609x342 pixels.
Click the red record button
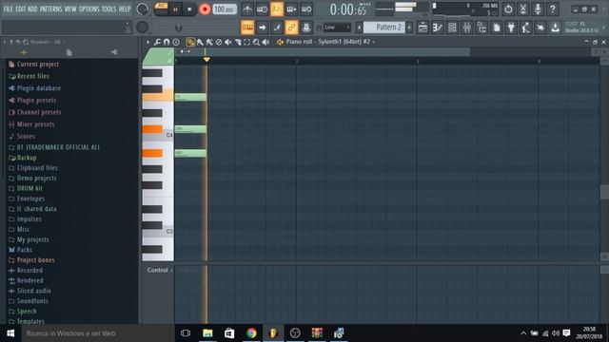(x=205, y=9)
